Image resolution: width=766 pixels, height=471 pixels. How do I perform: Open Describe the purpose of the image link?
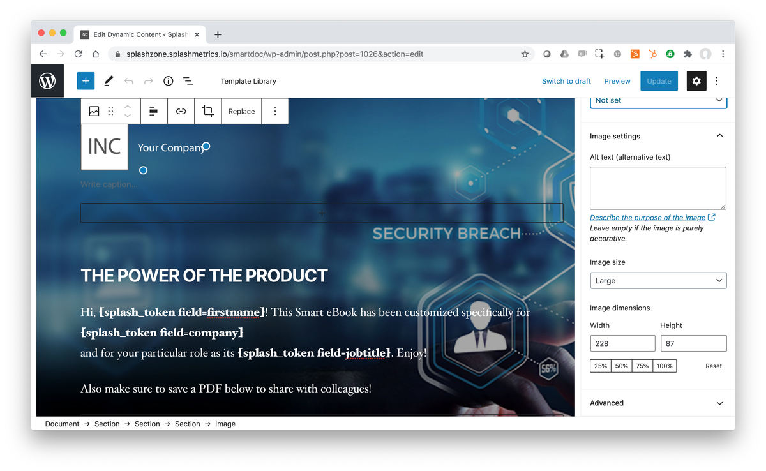pyautogui.click(x=652, y=218)
